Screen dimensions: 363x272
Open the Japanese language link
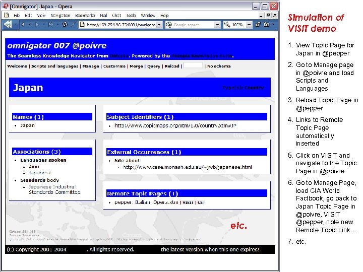coord(40,173)
